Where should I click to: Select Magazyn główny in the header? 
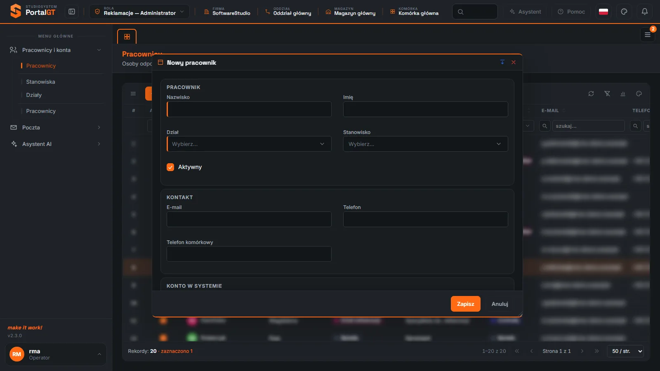(351, 12)
